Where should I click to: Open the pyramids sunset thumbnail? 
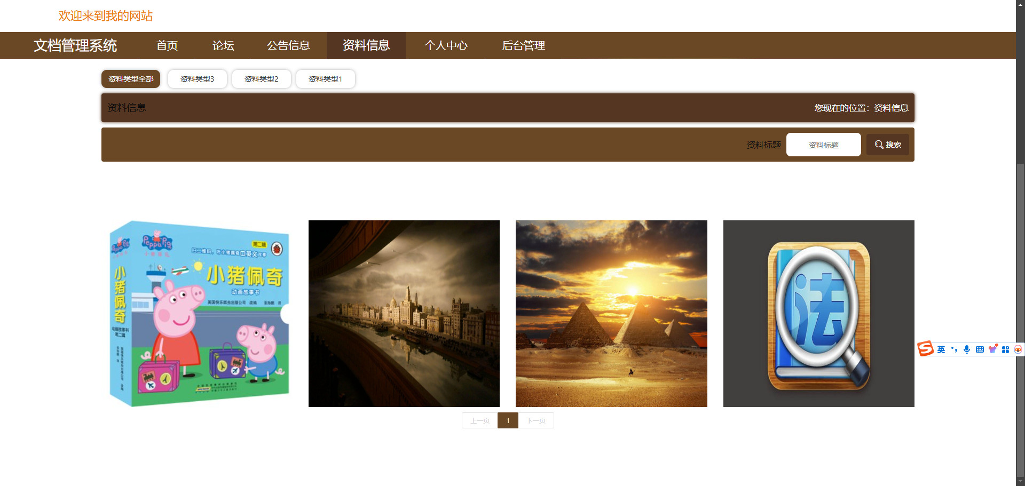pyautogui.click(x=611, y=314)
